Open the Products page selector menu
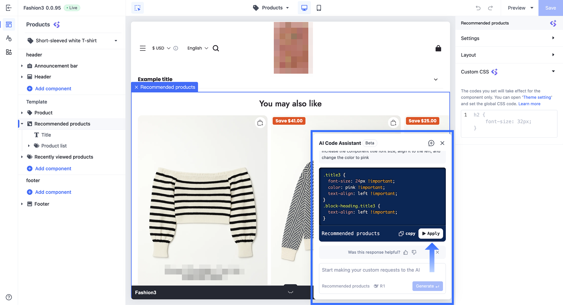The width and height of the screenshot is (563, 305). pyautogui.click(x=272, y=8)
